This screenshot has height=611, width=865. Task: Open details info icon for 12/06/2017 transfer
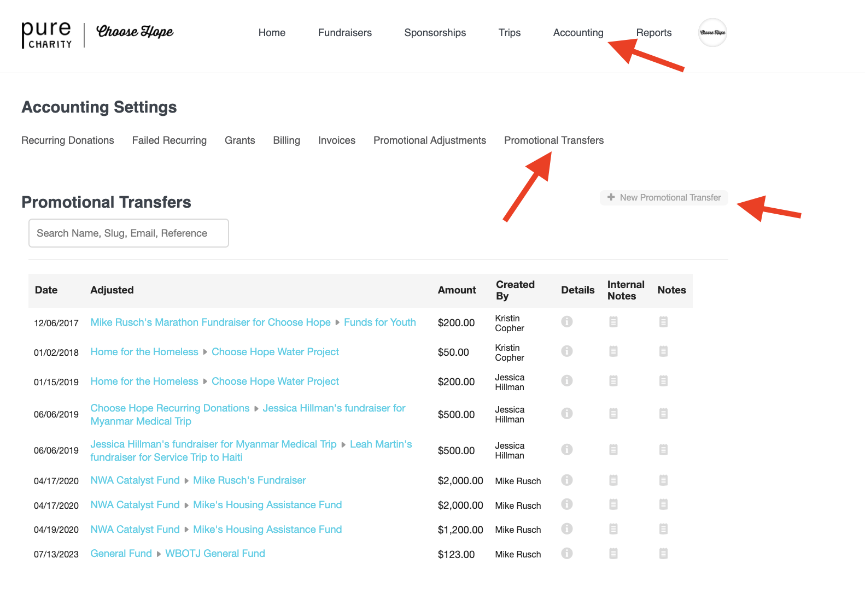click(566, 322)
